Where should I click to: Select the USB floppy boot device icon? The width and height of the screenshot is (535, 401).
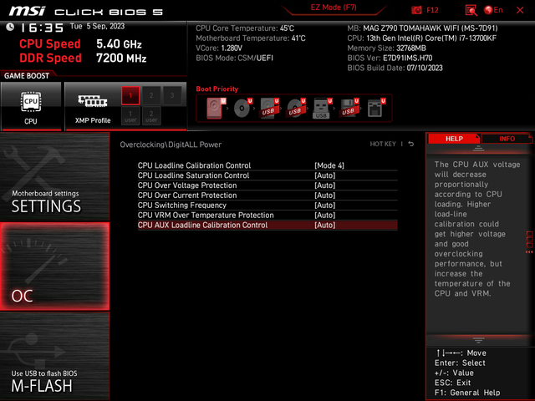349,108
